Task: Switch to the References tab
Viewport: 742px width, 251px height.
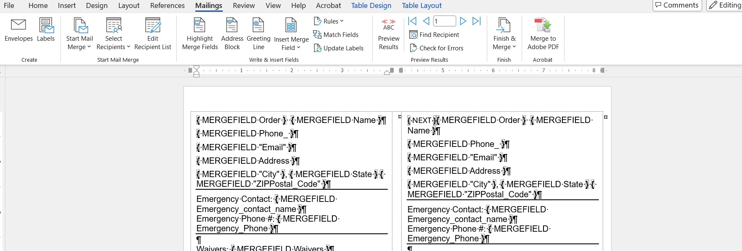Action: click(167, 5)
